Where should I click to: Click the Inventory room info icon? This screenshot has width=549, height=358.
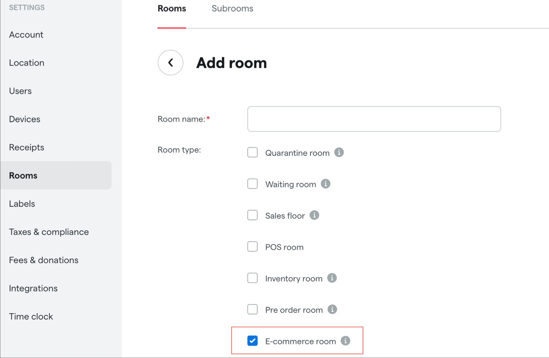(x=332, y=278)
